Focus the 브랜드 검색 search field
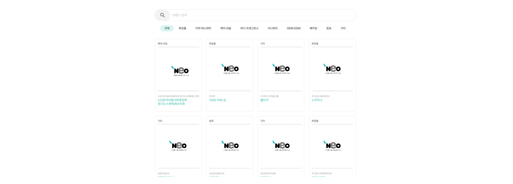 coord(261,15)
